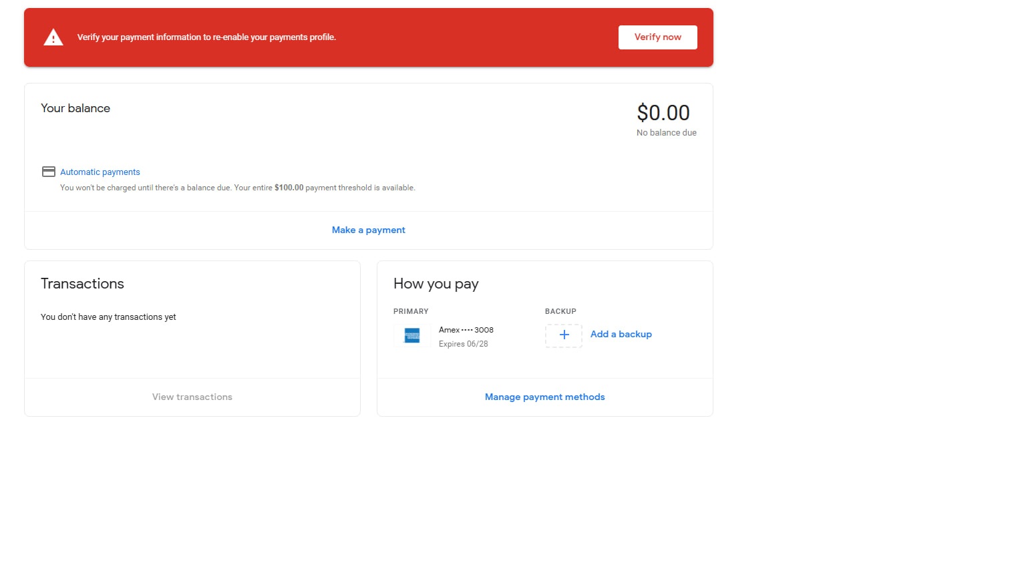Select Make a payment
This screenshot has width=1026, height=577.
(369, 230)
